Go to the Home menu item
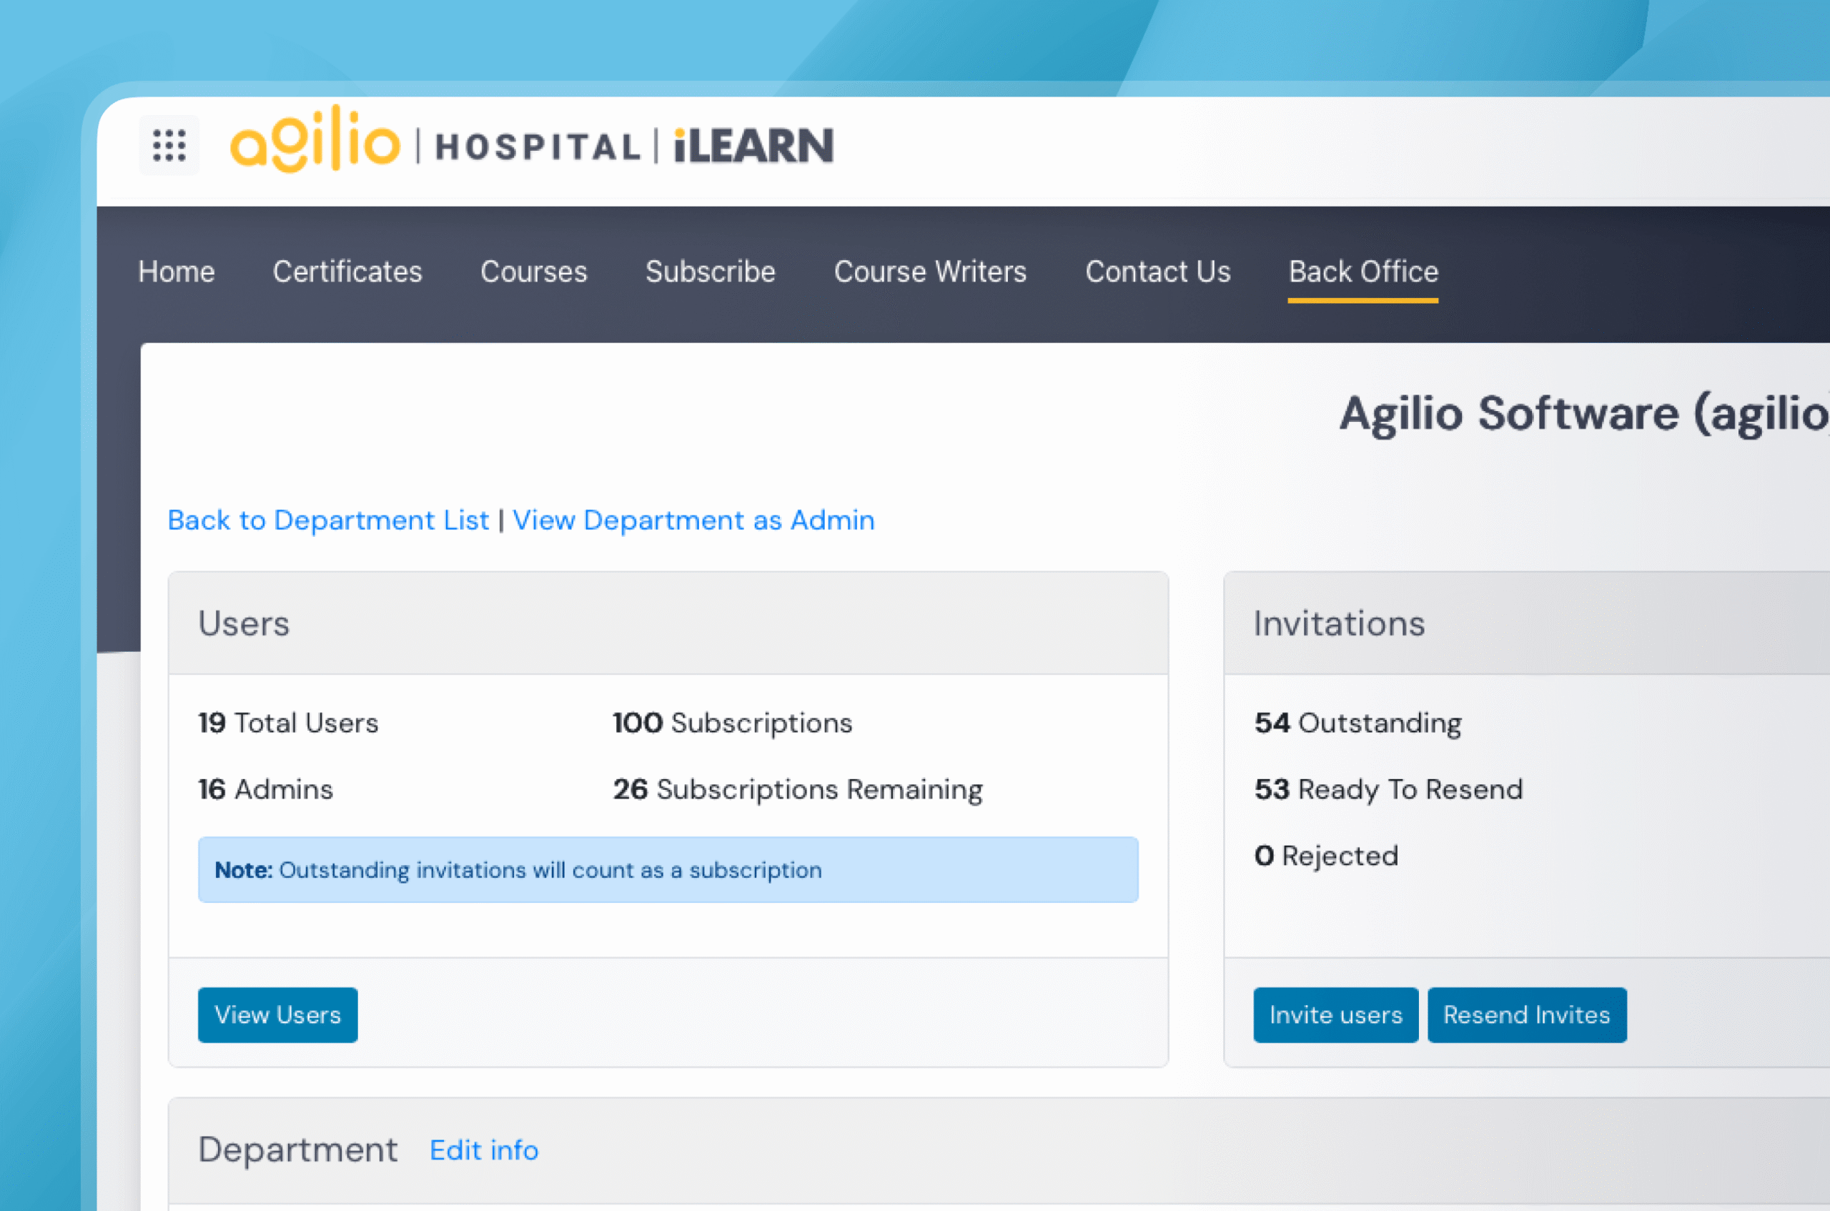Viewport: 1830px width, 1211px height. (176, 272)
